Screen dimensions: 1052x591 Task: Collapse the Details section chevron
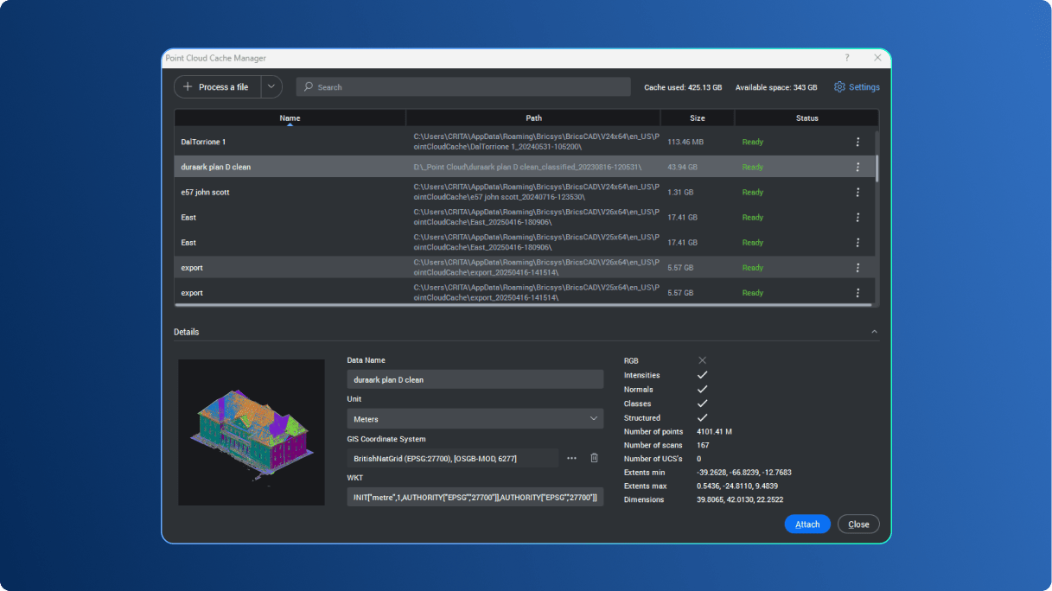(x=874, y=331)
